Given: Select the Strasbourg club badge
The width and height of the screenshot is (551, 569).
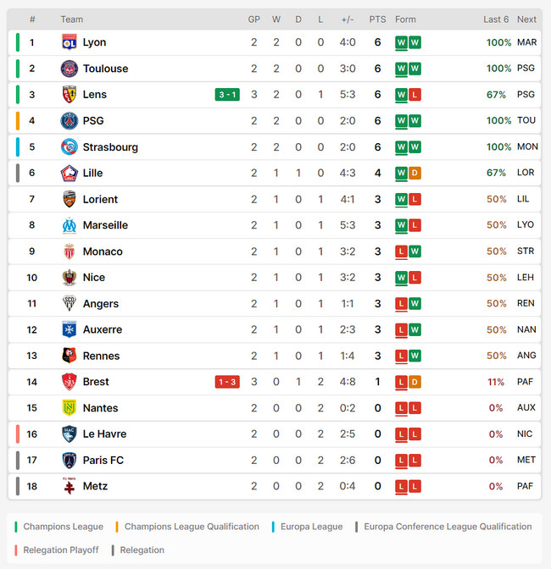Looking at the screenshot, I should [x=69, y=147].
